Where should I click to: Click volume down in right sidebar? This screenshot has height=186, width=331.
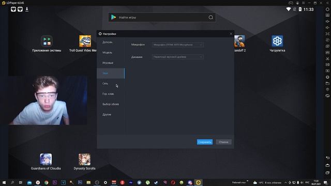[x=327, y=27]
